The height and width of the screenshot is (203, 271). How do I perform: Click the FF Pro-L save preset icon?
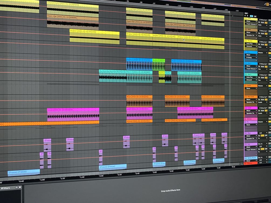click(20, 187)
